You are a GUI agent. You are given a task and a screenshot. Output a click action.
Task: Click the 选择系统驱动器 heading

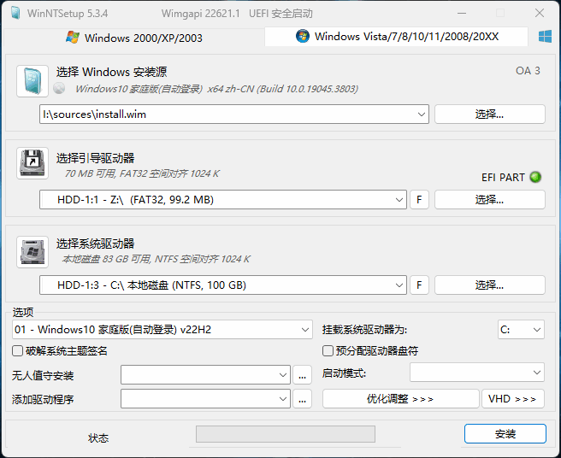(95, 244)
